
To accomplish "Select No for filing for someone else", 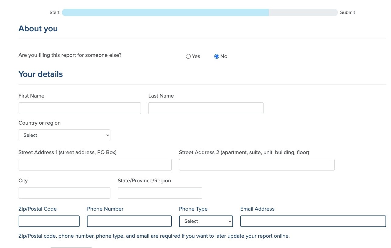I will (217, 57).
